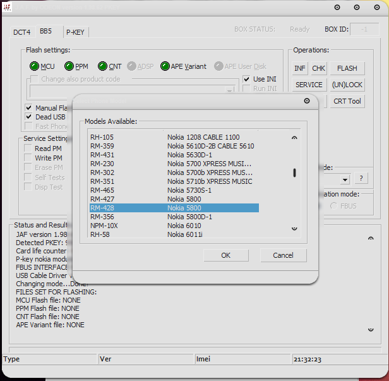
Task: Select RM-356 Nokia 5800D-1 row
Action: click(174, 217)
